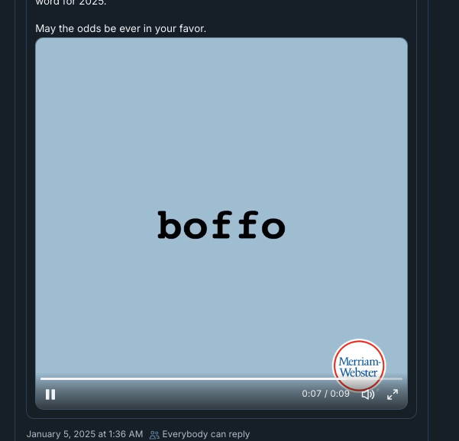Click the 0:09 total duration readout
This screenshot has height=441, width=459.
[340, 394]
